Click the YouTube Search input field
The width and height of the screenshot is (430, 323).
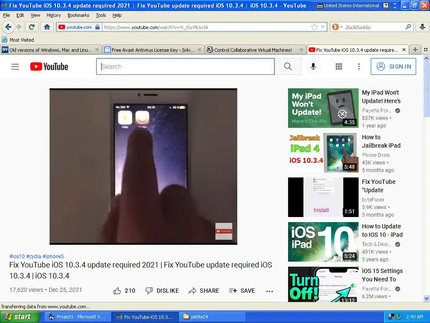click(x=185, y=66)
